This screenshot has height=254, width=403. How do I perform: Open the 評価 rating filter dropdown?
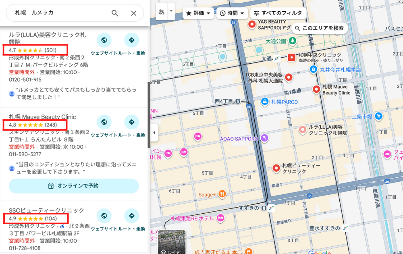[198, 13]
